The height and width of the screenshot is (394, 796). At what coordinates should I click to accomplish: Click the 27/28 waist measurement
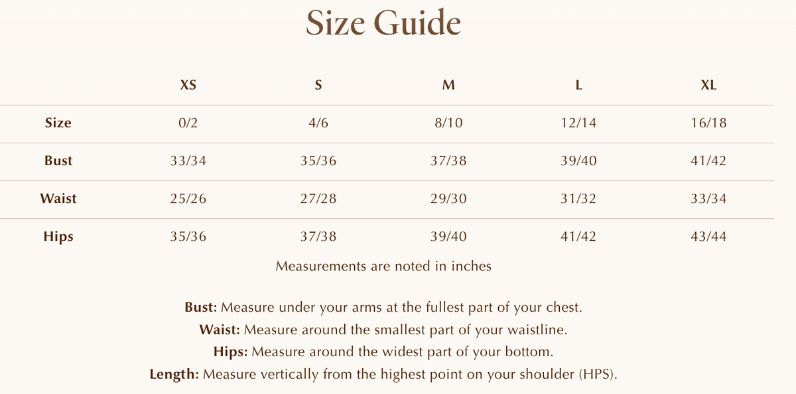(318, 199)
